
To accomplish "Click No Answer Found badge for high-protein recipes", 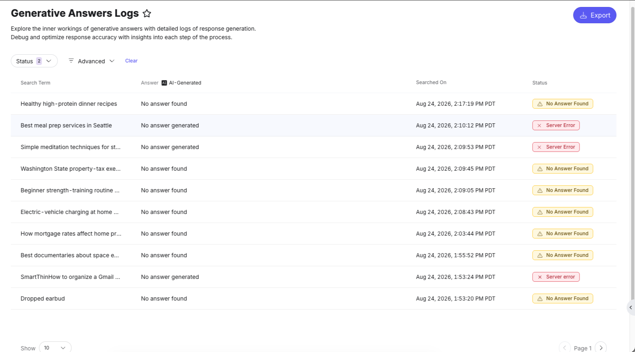I will pos(562,104).
